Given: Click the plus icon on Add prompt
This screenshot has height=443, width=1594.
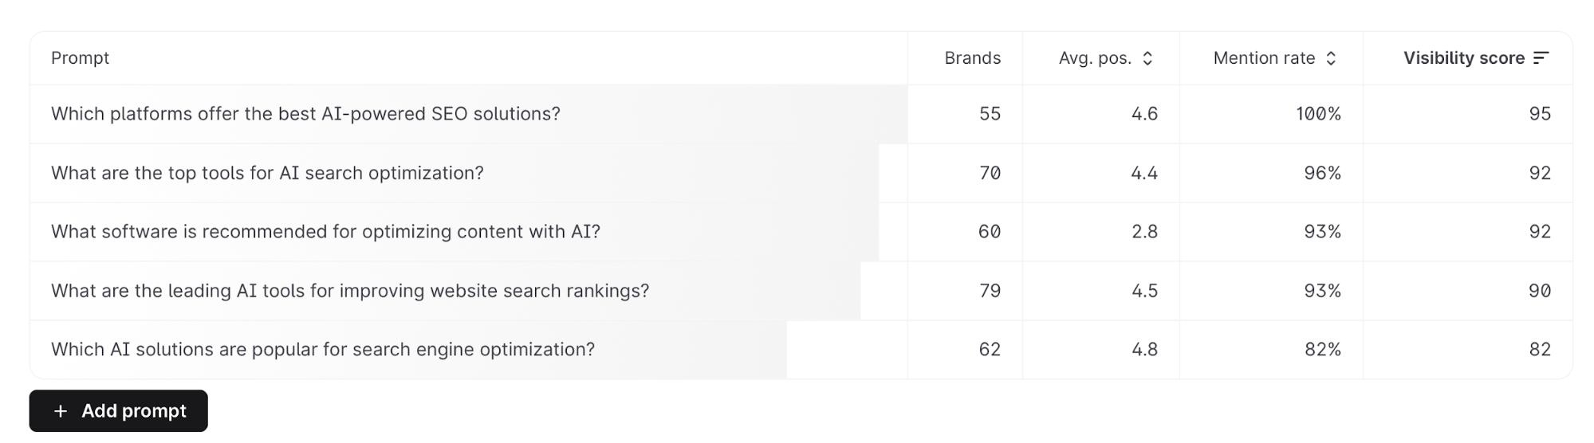Looking at the screenshot, I should pos(61,411).
